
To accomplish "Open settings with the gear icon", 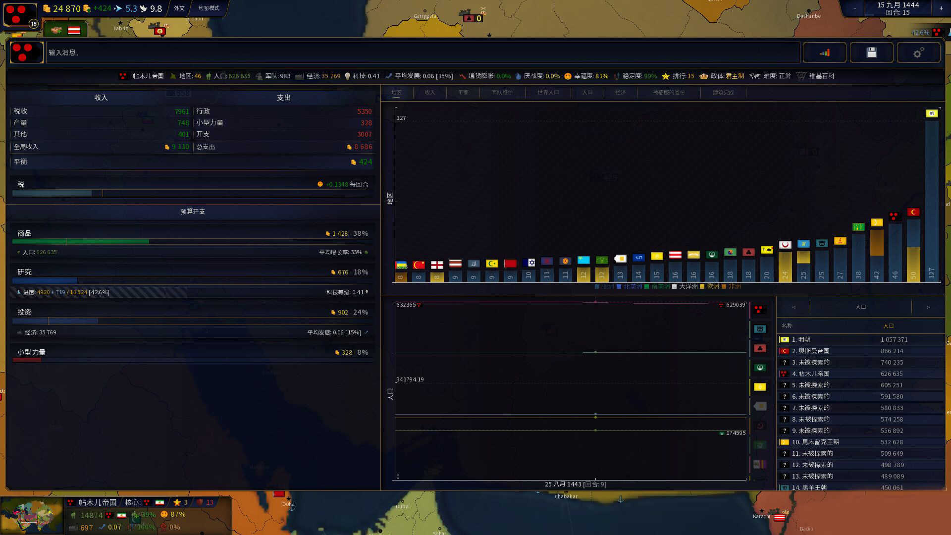I will 918,53.
